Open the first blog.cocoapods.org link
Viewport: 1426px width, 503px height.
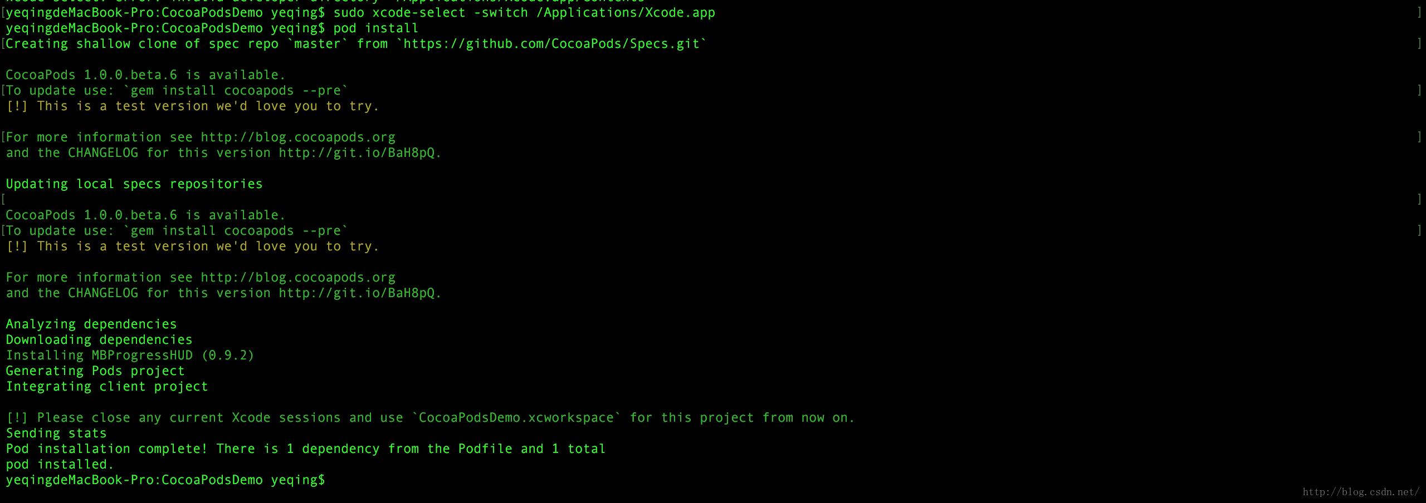[298, 137]
